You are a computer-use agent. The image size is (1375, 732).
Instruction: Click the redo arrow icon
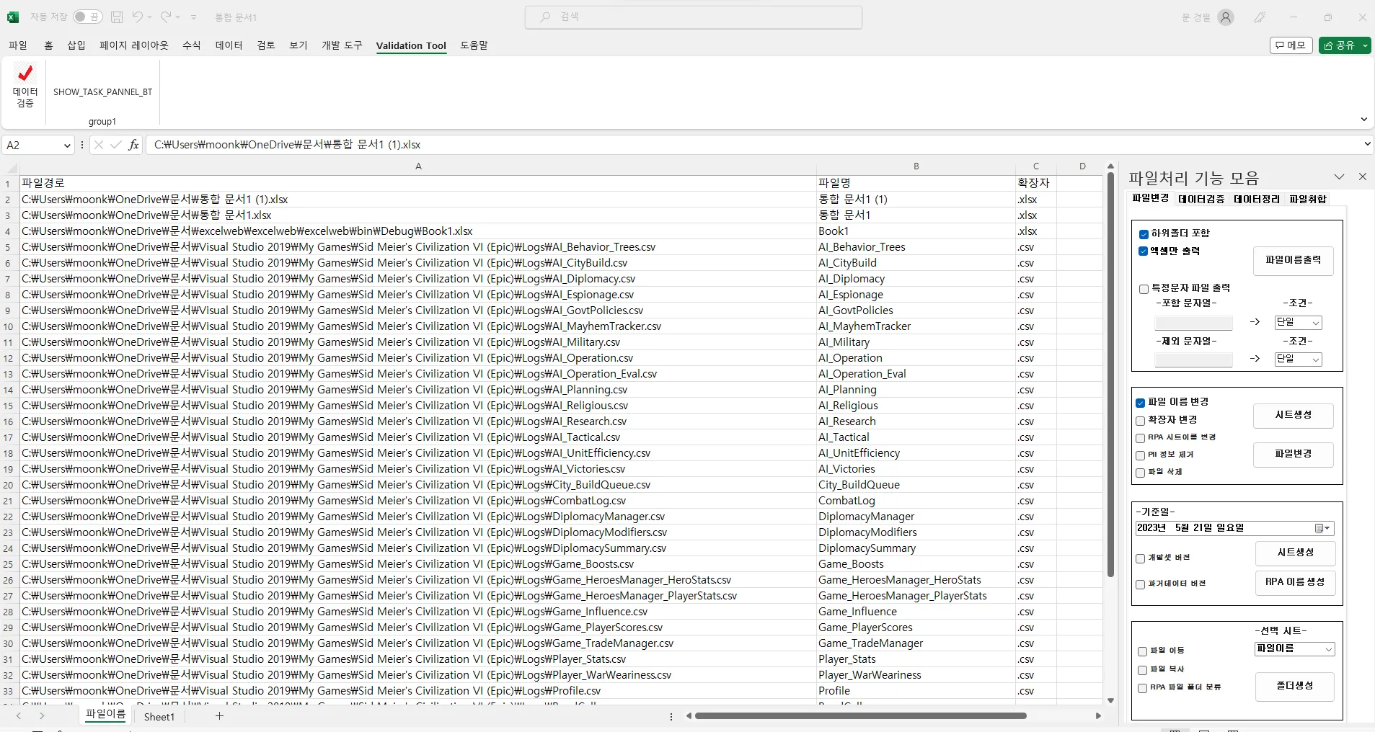[x=166, y=17]
